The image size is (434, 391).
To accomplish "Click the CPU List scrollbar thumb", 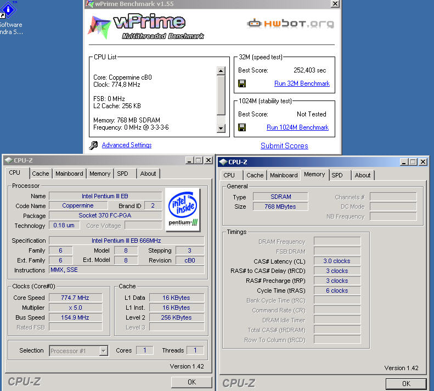I will tap(221, 95).
